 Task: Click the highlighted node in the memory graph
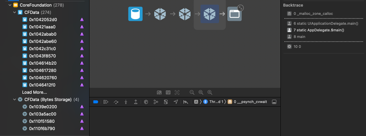(210, 14)
